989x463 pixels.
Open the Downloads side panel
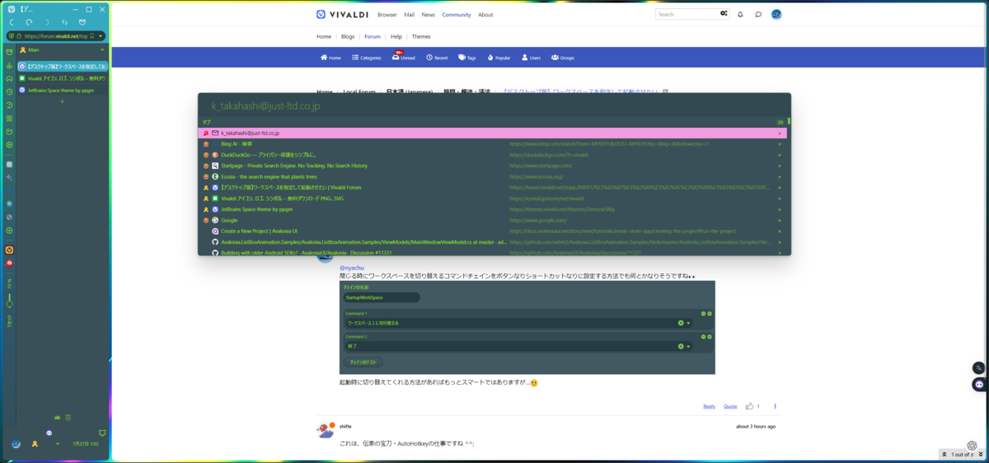[9, 65]
